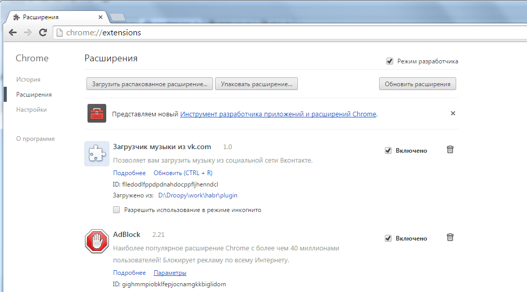
Task: Delete the vk.com music loader extension
Action: [450, 150]
